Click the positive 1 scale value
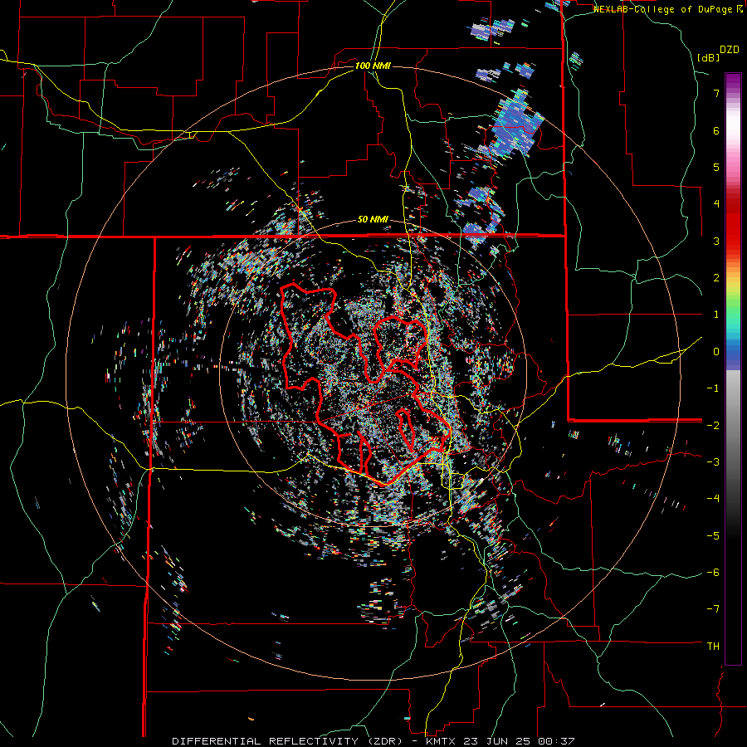The height and width of the screenshot is (747, 747). point(716,315)
